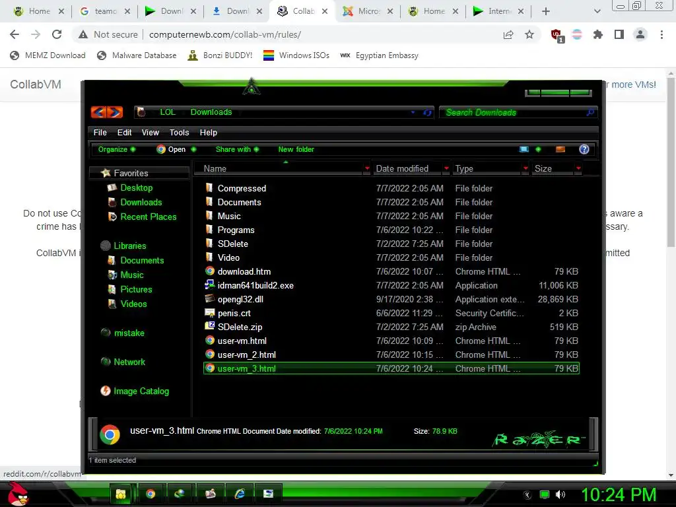The height and width of the screenshot is (507, 676).
Task: Open the Edit menu
Action: pyautogui.click(x=124, y=132)
